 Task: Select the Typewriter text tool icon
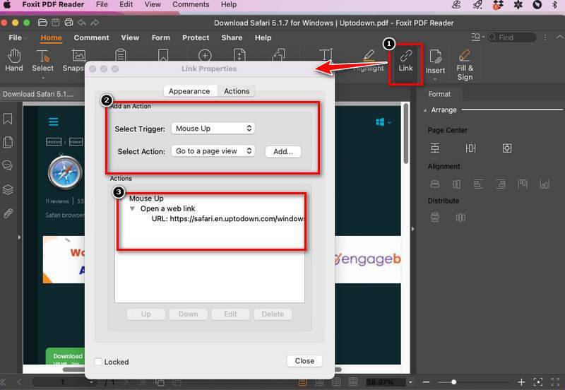326,55
